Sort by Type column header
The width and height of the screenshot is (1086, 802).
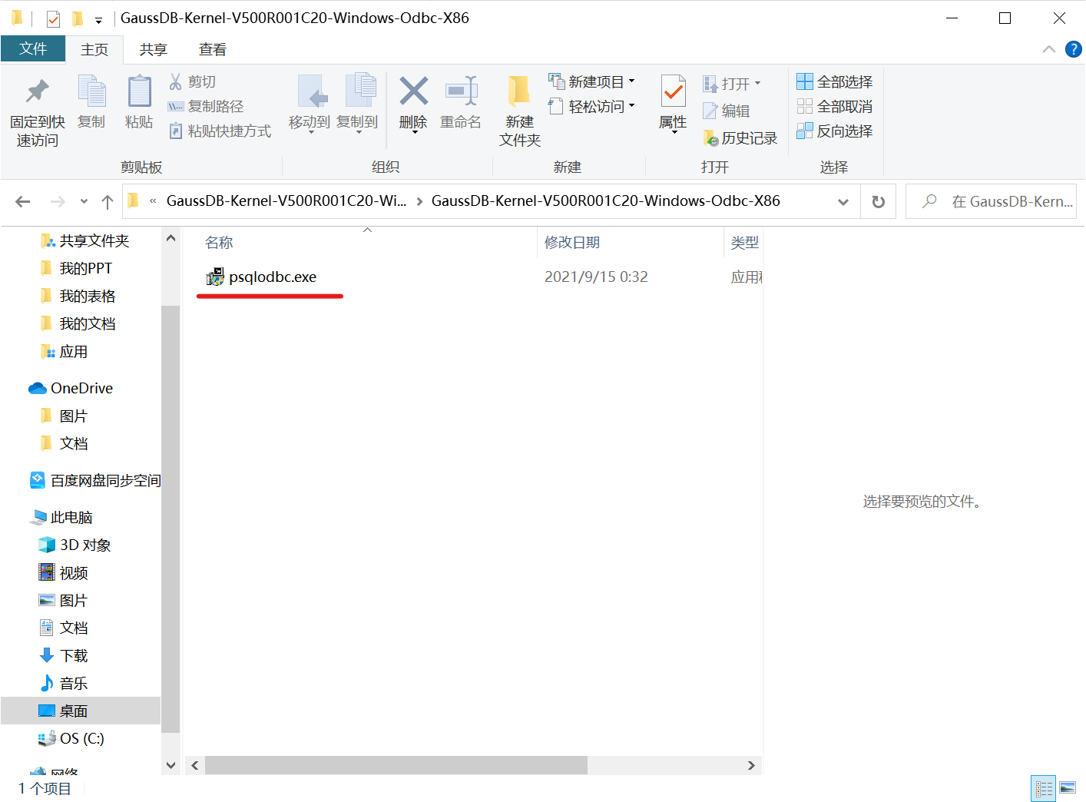[x=744, y=243]
